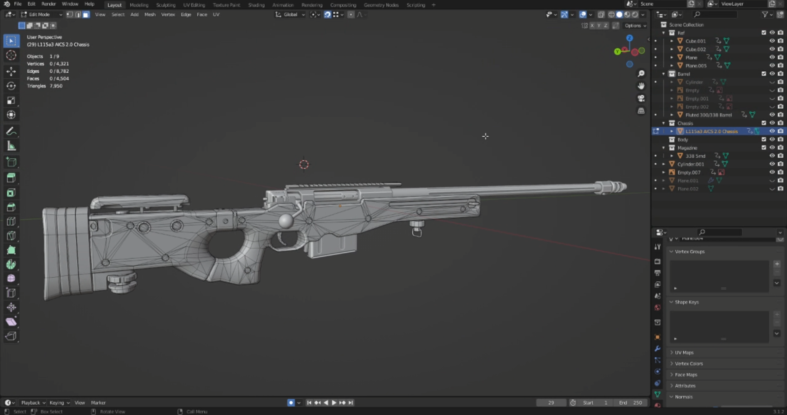Viewport: 787px width, 415px height.
Task: Open Marker menu in timeline
Action: [x=98, y=403]
